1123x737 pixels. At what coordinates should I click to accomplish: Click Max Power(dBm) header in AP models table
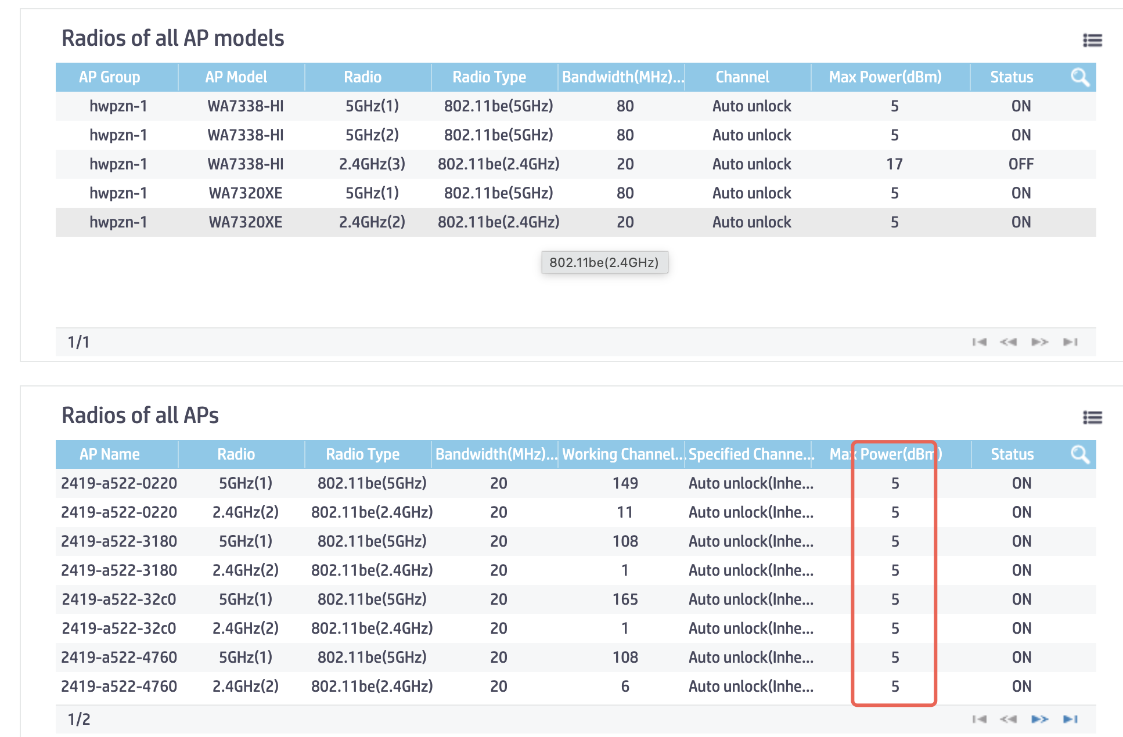pyautogui.click(x=886, y=77)
